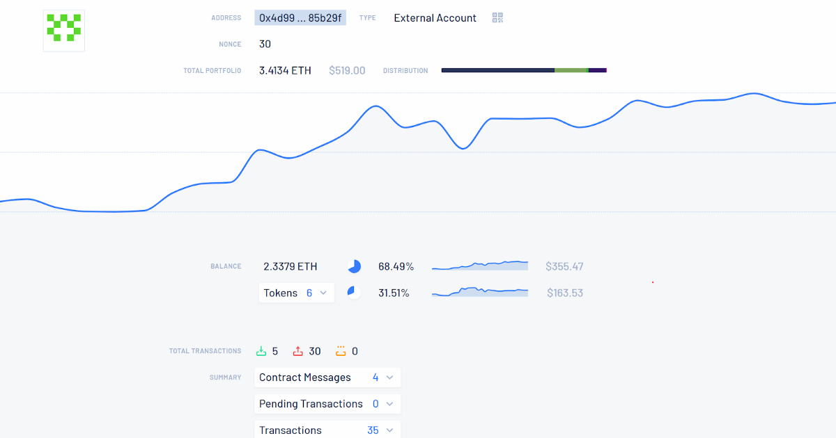
Task: Open the Tokens dropdown
Action: [x=296, y=293]
